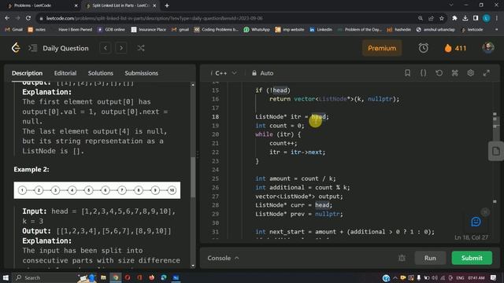Screen dimensions: 504x283
Task: Open the notes panel side icon
Action: [495, 151]
